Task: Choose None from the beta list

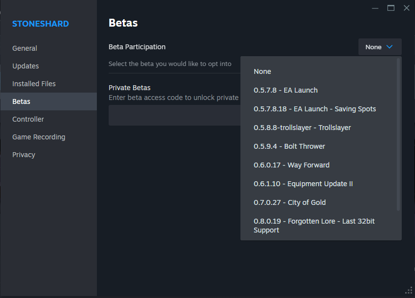Action: coord(319,71)
